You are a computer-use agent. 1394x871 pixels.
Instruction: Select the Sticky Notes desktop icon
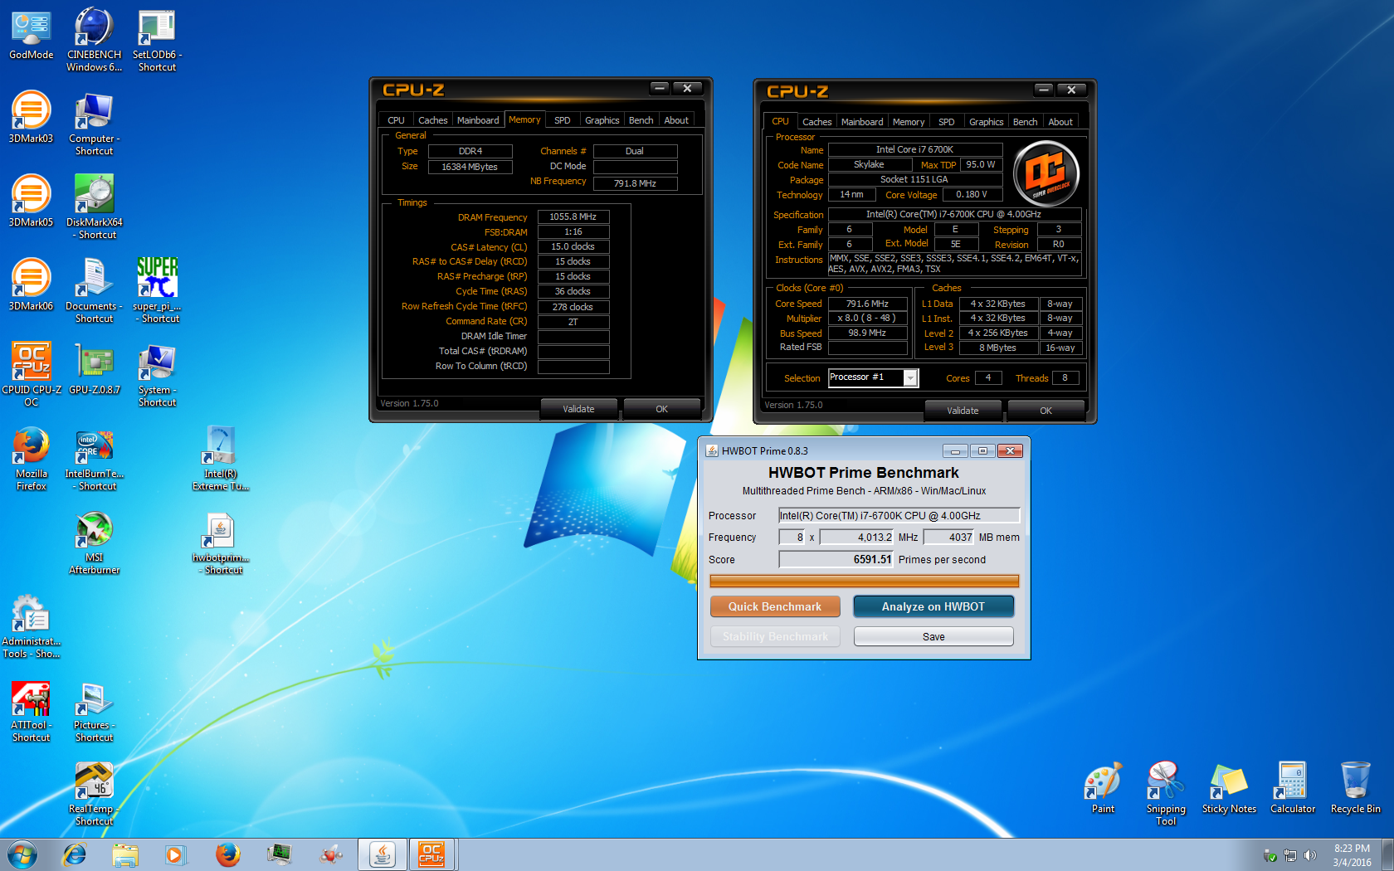(x=1229, y=787)
